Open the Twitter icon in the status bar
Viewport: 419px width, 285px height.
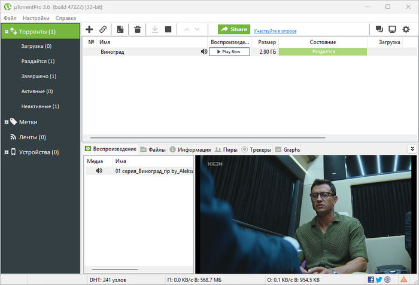[x=379, y=280]
